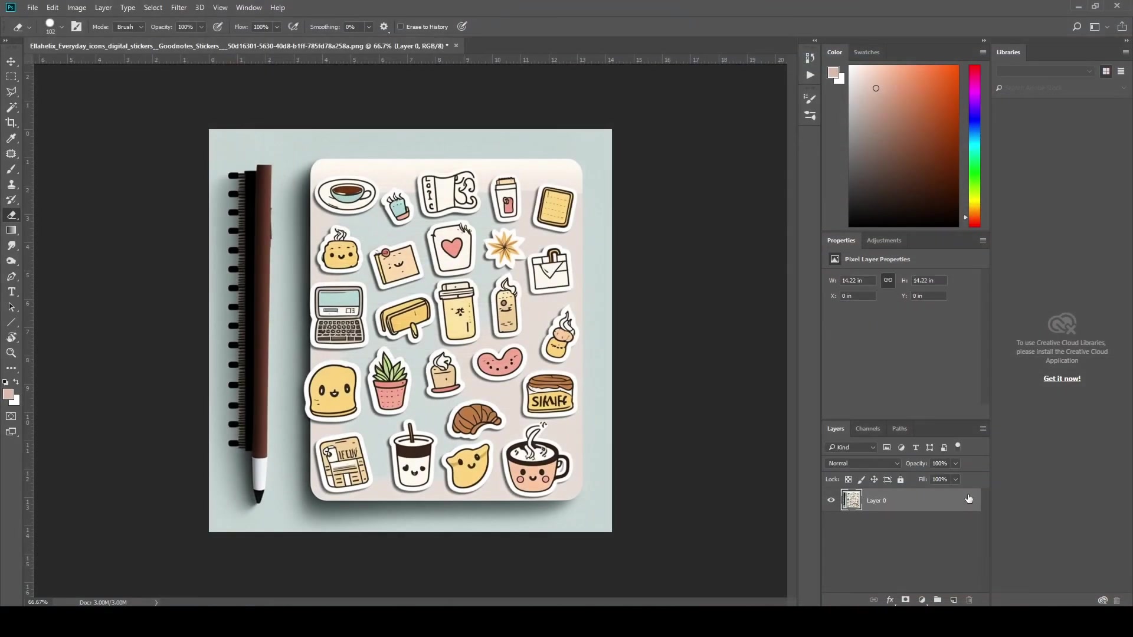This screenshot has height=637, width=1133.
Task: Toggle Quick Mask mode
Action: point(11,416)
